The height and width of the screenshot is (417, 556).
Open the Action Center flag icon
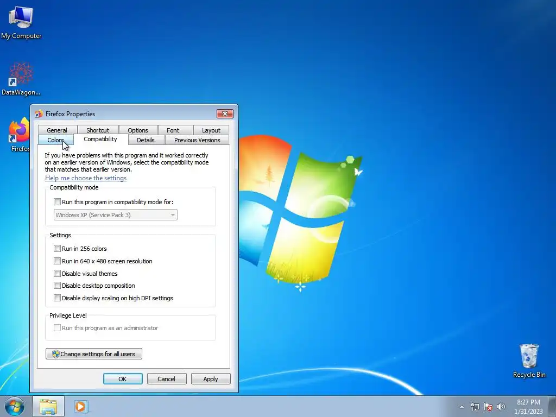click(x=488, y=407)
